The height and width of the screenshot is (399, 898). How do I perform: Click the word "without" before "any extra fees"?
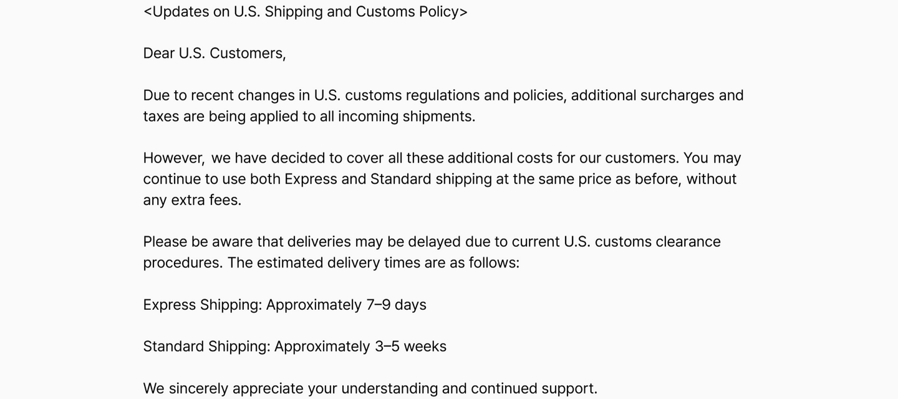(x=712, y=179)
